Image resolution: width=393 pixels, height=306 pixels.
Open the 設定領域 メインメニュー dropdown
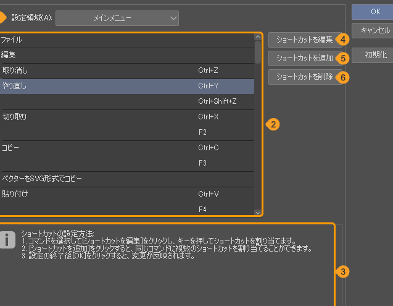[117, 18]
